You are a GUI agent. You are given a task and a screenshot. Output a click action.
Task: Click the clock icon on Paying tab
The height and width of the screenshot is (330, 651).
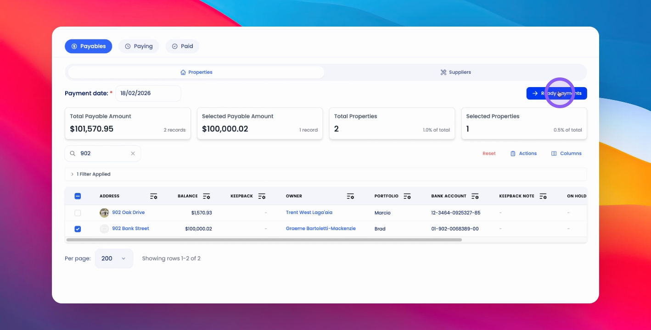pos(128,46)
